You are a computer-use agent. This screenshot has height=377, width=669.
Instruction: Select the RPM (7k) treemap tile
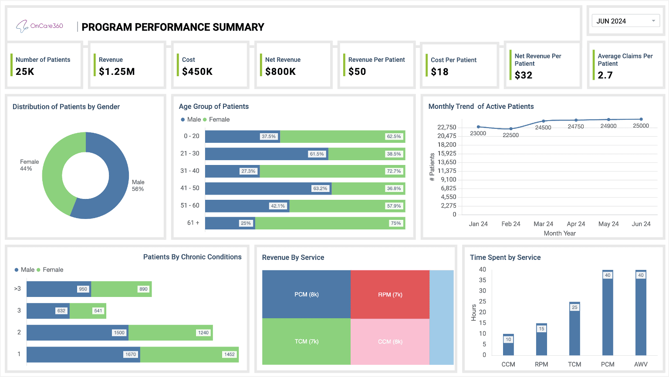tap(390, 294)
